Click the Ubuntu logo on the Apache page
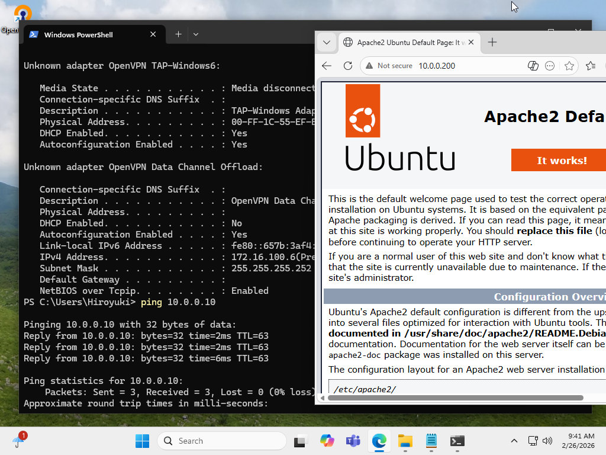Viewport: 606px width, 455px height. click(401, 128)
